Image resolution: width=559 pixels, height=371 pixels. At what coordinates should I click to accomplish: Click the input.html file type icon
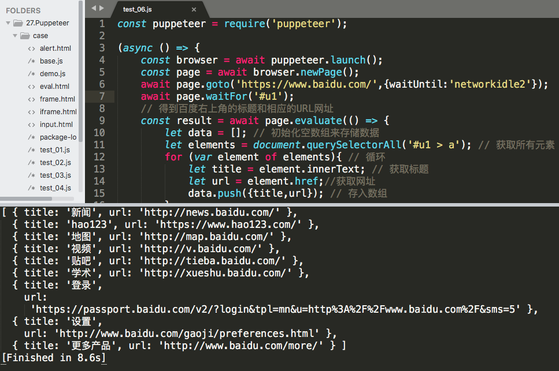[32, 125]
